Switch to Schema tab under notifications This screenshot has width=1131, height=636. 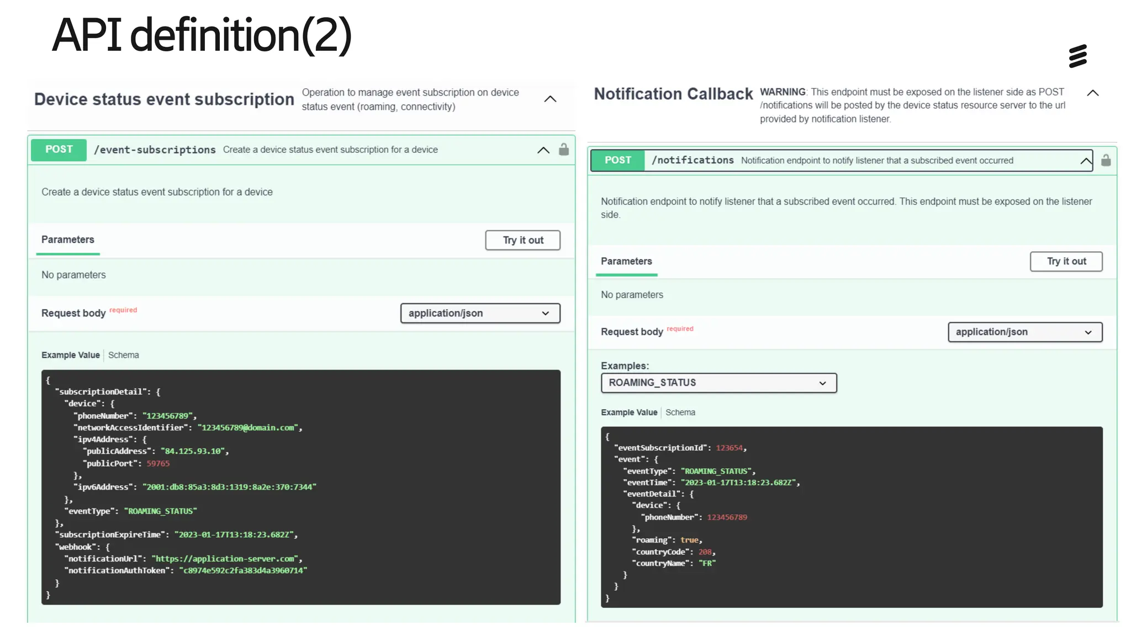point(680,412)
